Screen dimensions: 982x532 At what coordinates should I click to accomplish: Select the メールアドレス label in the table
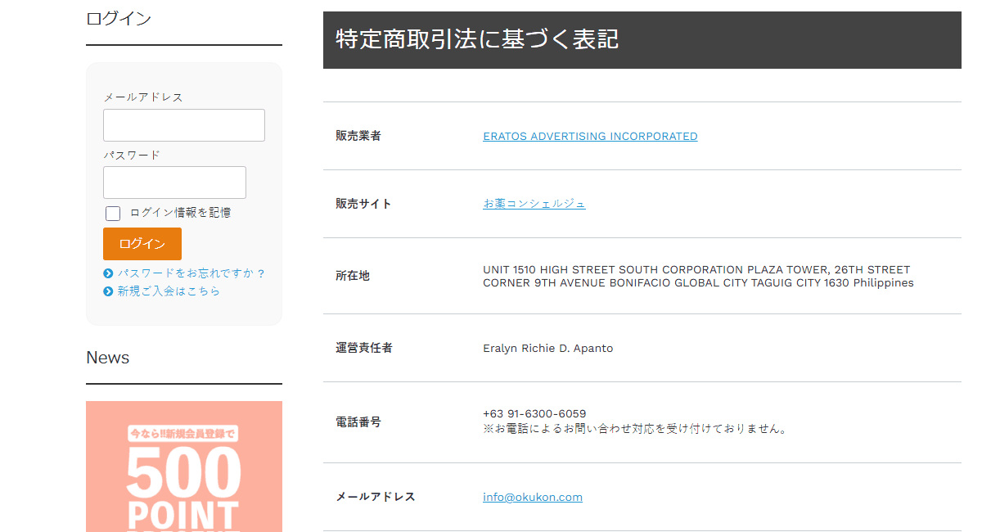pyautogui.click(x=376, y=497)
